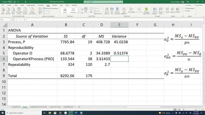
Task: Open Queries & Connections pane
Action: 51,9
